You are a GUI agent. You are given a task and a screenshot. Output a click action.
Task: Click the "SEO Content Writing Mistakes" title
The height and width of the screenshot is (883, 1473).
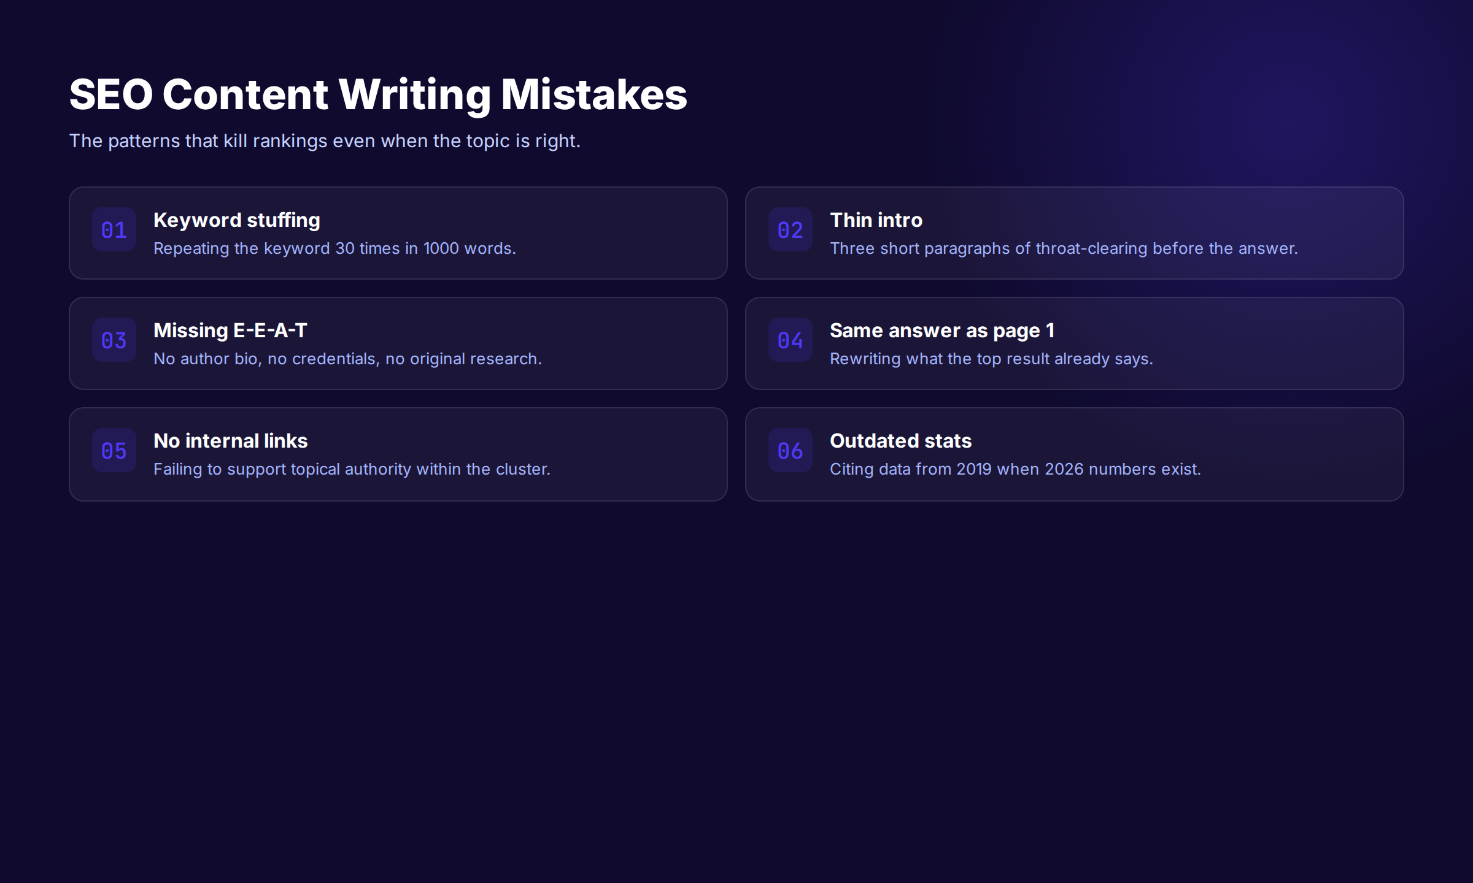point(378,94)
